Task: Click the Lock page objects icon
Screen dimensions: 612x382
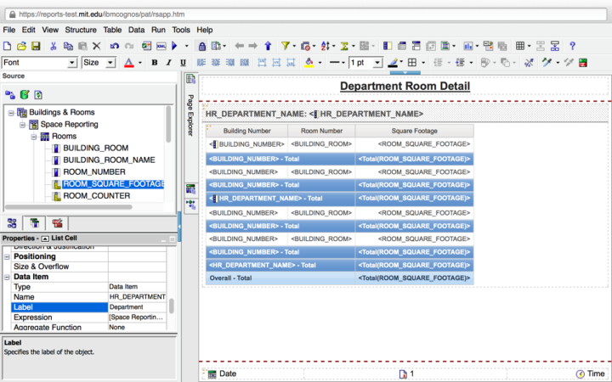Action: pyautogui.click(x=202, y=46)
